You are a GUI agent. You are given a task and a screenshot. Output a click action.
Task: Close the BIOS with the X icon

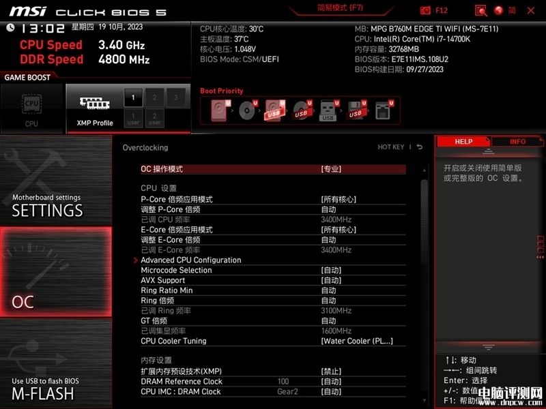click(531, 10)
